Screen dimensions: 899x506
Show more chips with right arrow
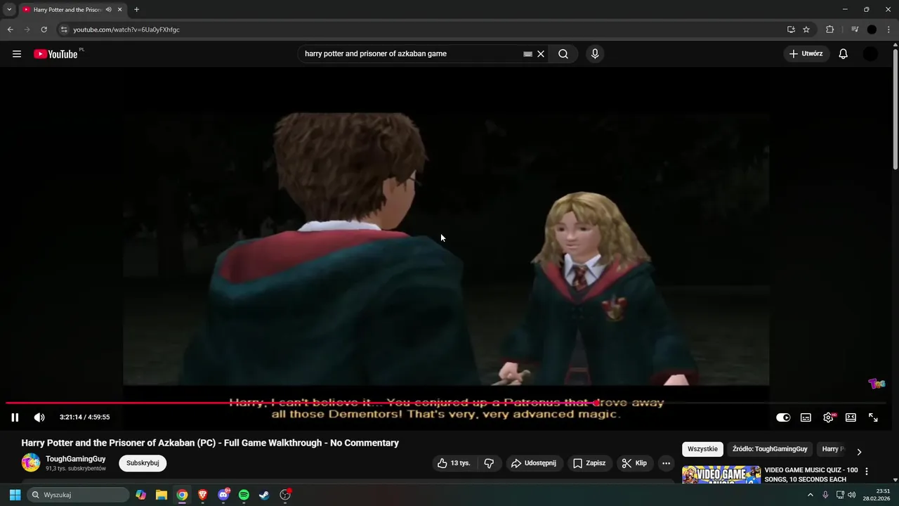859,452
